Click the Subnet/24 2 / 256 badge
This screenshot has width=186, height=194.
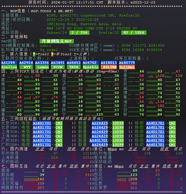(79, 33)
